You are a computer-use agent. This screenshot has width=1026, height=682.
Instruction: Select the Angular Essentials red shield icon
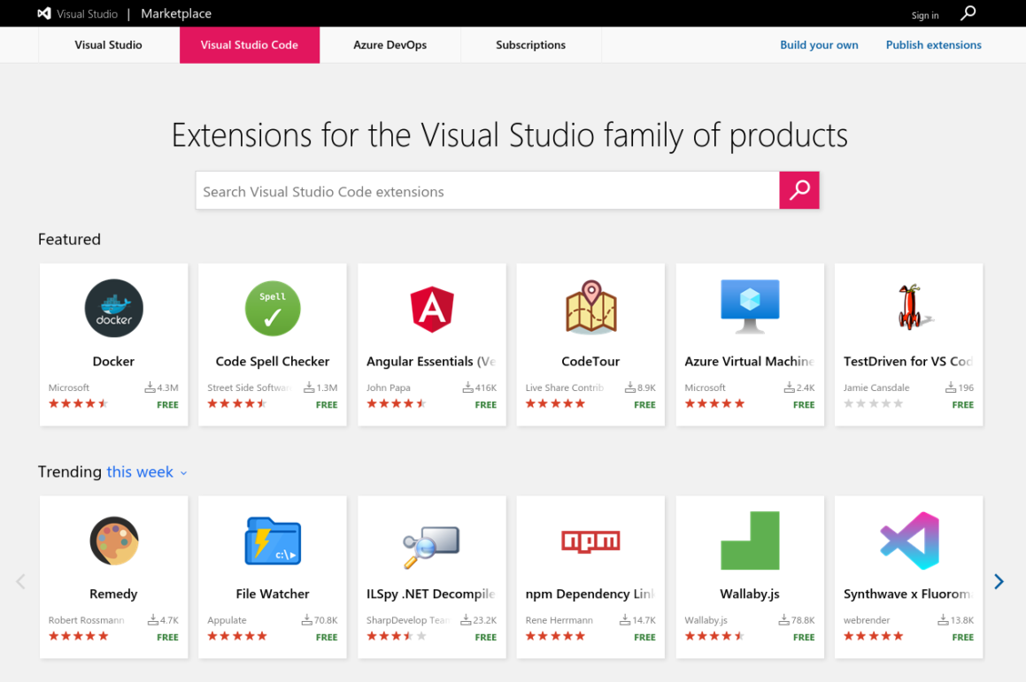tap(432, 309)
